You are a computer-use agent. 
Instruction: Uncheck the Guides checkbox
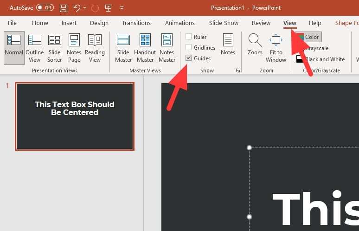click(189, 58)
